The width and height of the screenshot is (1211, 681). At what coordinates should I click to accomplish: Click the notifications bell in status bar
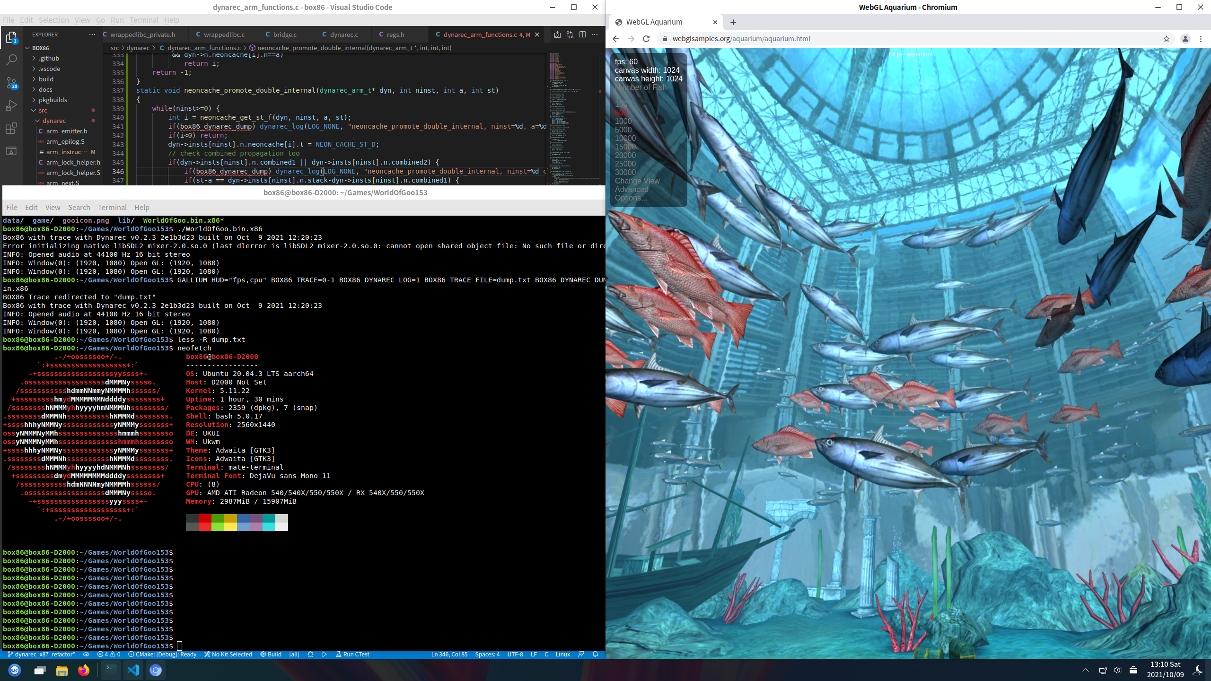coord(595,655)
